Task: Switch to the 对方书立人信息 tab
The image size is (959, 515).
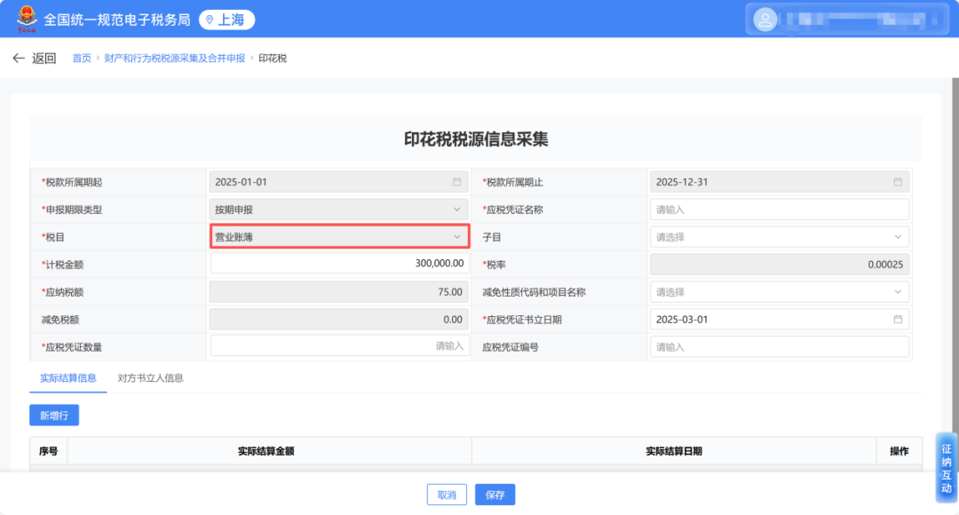Action: [x=150, y=377]
